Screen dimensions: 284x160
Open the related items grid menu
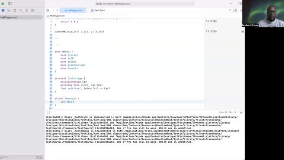pos(47,10)
